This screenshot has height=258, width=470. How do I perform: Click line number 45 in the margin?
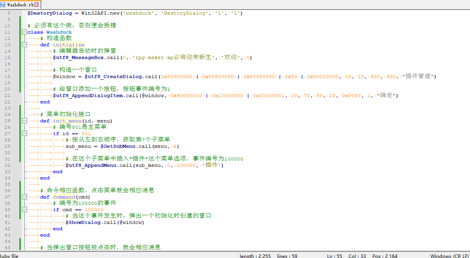8,248
